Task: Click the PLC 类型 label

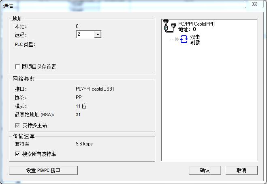Action: [x=25, y=44]
